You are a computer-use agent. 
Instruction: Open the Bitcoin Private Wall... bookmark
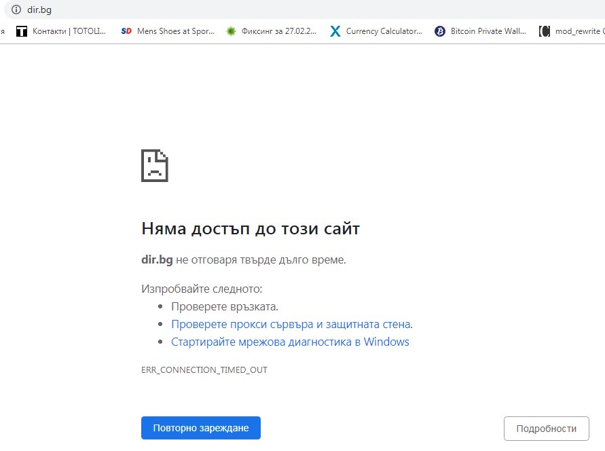(488, 31)
